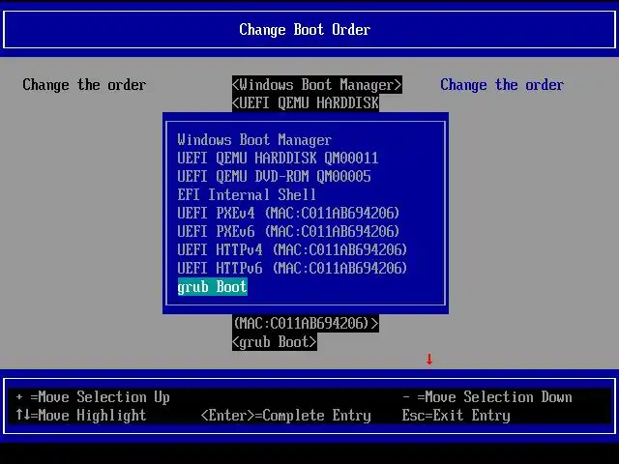This screenshot has width=619, height=464.
Task: Click highlighted grub Boot entry in popup
Action: coord(213,287)
